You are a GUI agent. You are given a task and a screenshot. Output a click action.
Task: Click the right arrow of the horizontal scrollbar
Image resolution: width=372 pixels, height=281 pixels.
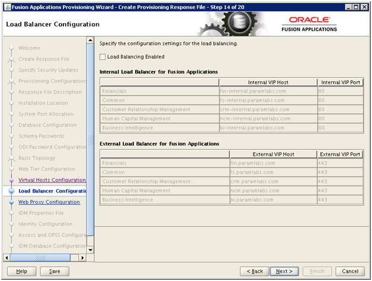pos(82,258)
